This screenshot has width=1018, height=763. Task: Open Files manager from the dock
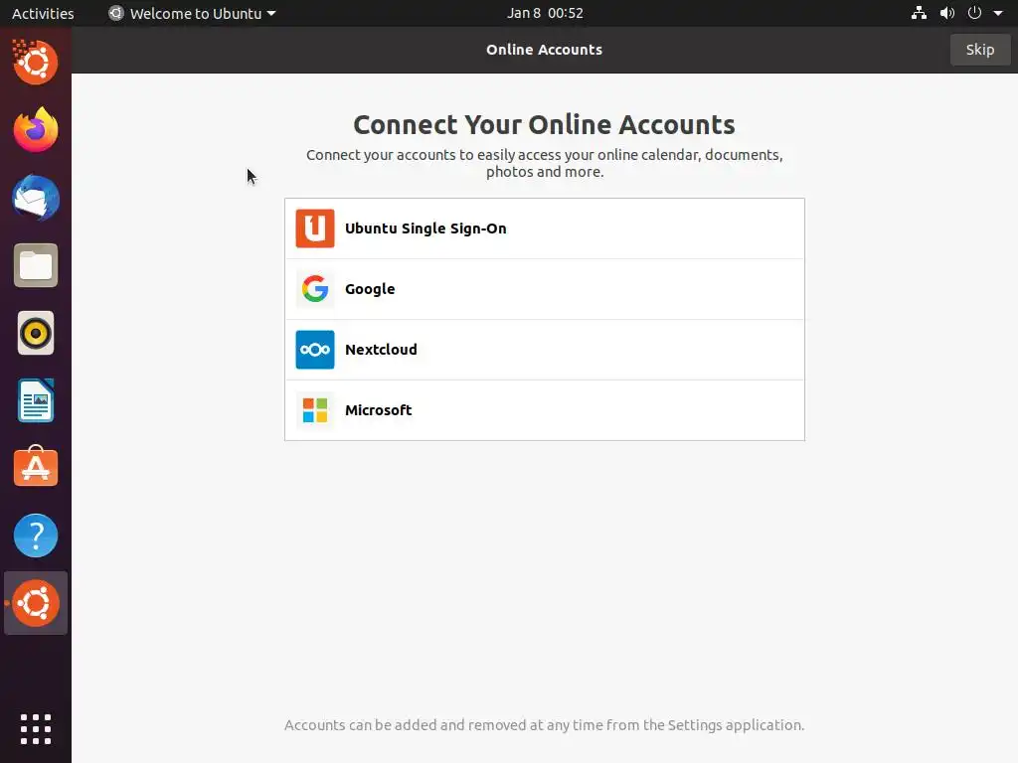[36, 265]
